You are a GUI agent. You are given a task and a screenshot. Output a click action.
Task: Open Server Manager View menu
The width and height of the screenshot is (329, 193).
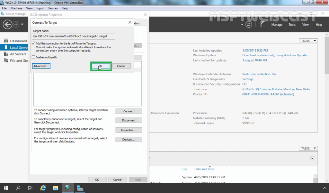(305, 24)
